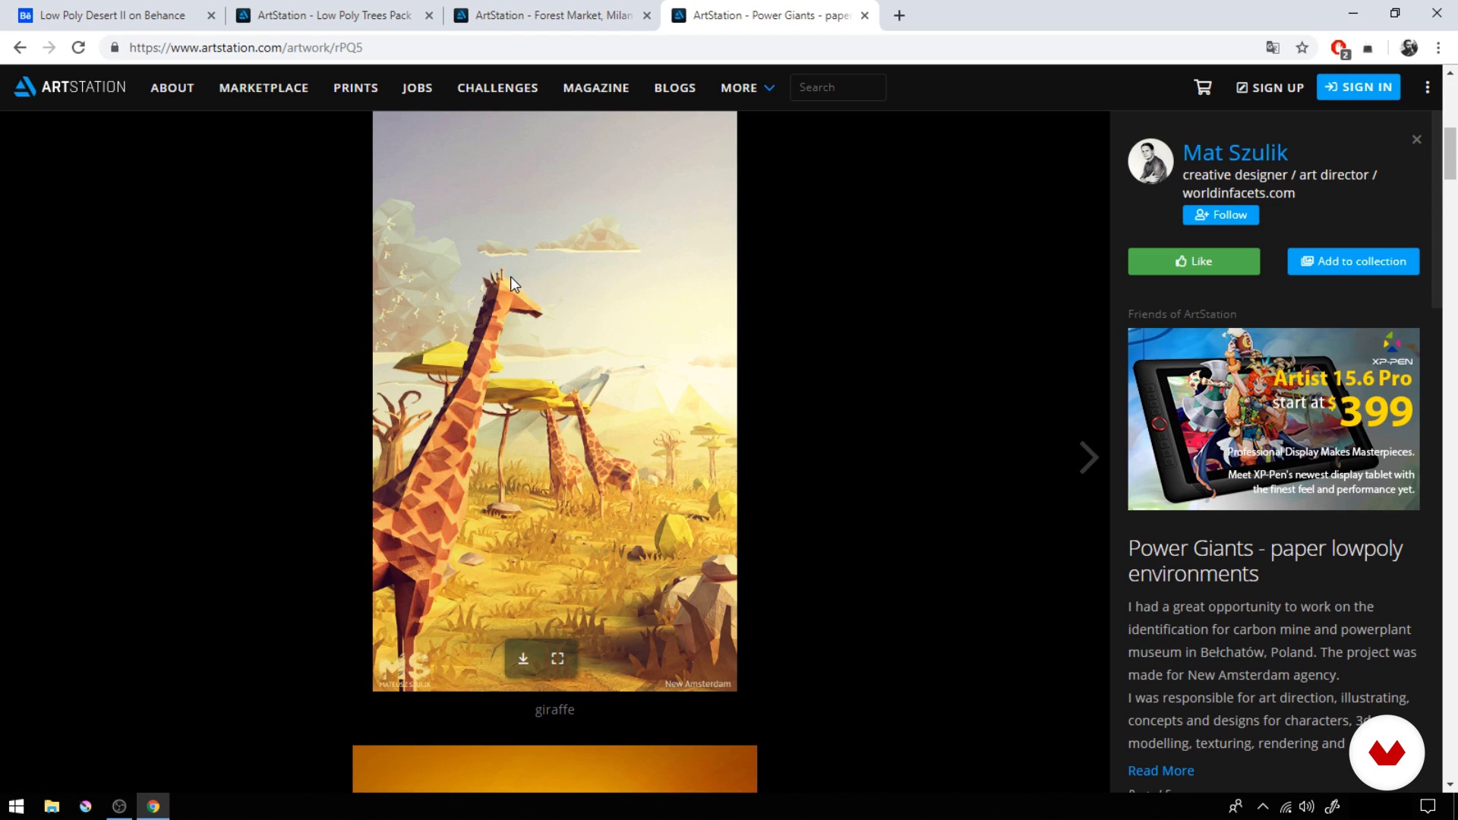Image resolution: width=1458 pixels, height=820 pixels.
Task: Close the artist info sidebar
Action: pyautogui.click(x=1416, y=140)
